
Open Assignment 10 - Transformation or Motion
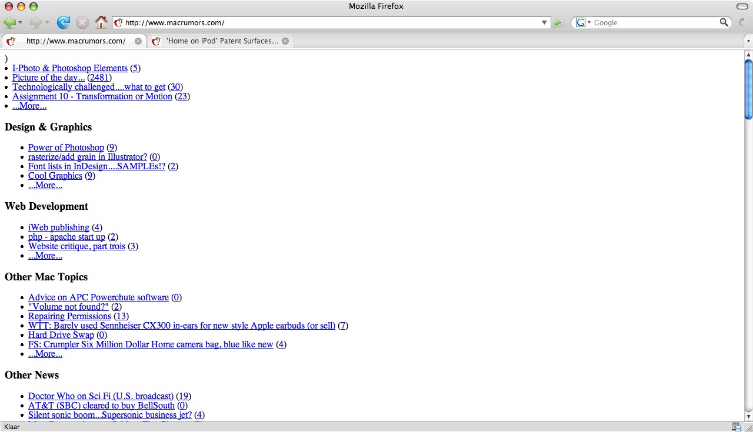pos(92,96)
